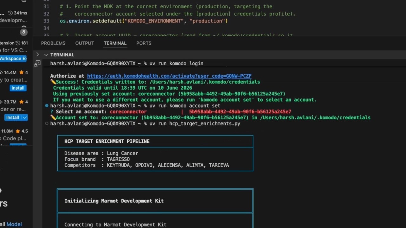Expand the chevron left of TERMINAL header
Screen dimensions: 406x228
37,54
